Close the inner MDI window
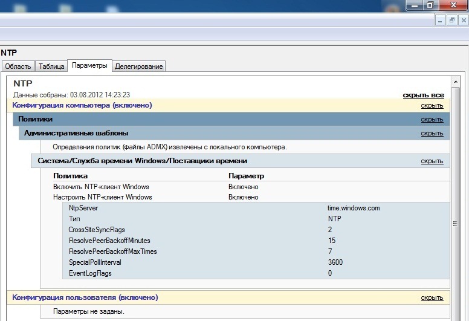The image size is (469, 321). [x=464, y=21]
